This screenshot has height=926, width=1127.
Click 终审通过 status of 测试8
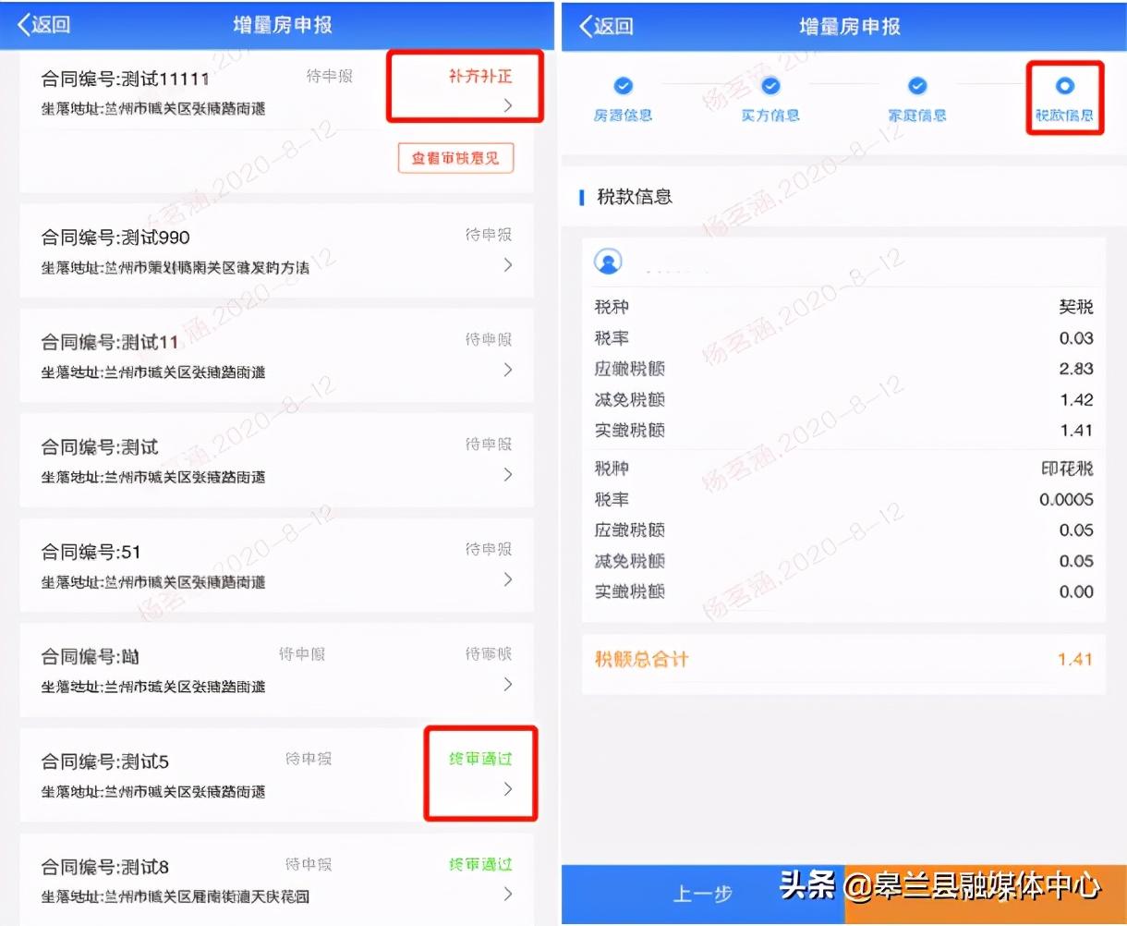(480, 864)
